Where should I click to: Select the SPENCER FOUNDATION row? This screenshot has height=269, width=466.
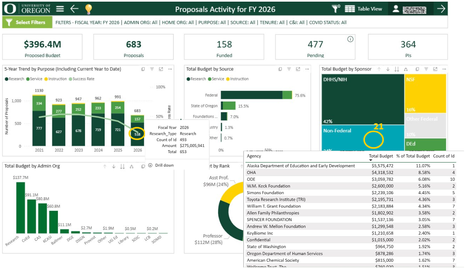point(351,219)
